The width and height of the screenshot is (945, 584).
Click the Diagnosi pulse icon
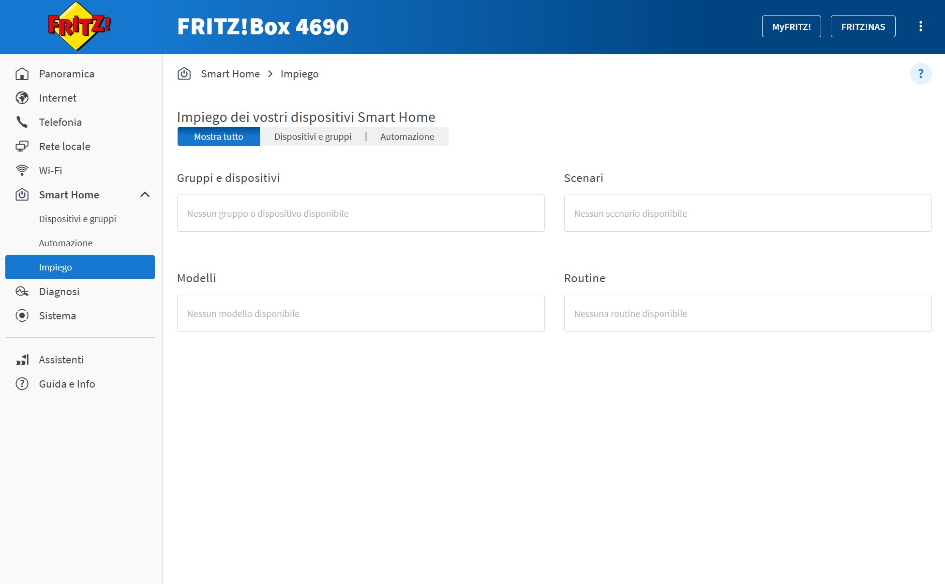[22, 291]
